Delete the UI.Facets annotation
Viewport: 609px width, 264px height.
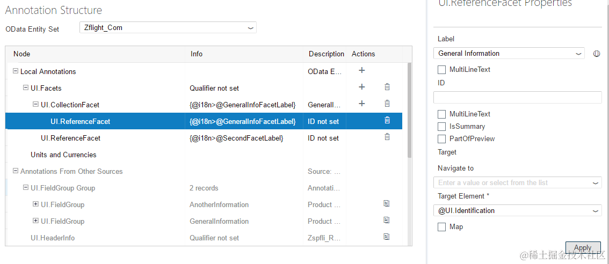tap(387, 87)
